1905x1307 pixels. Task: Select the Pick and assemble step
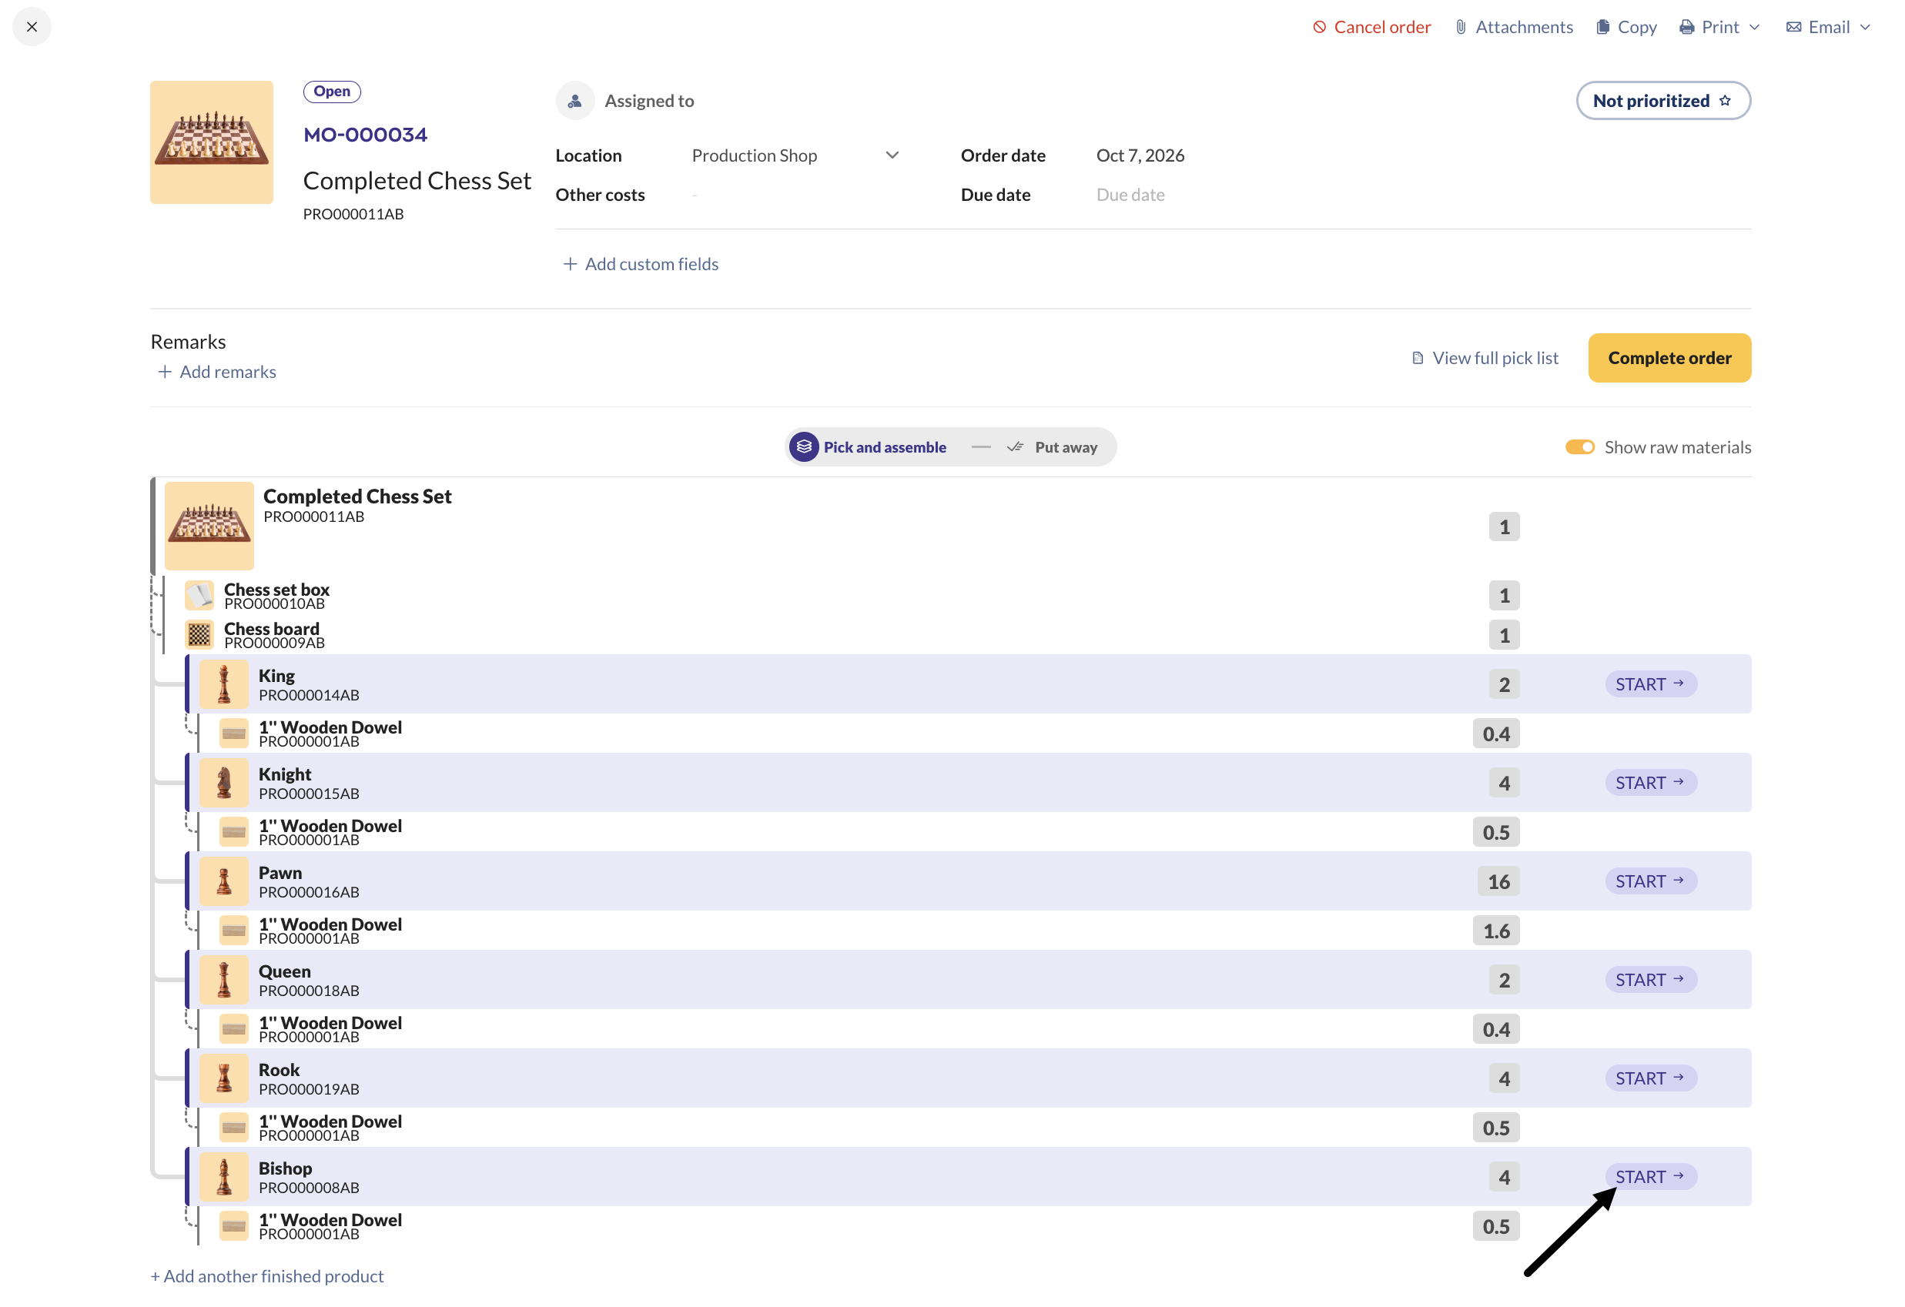click(x=869, y=447)
